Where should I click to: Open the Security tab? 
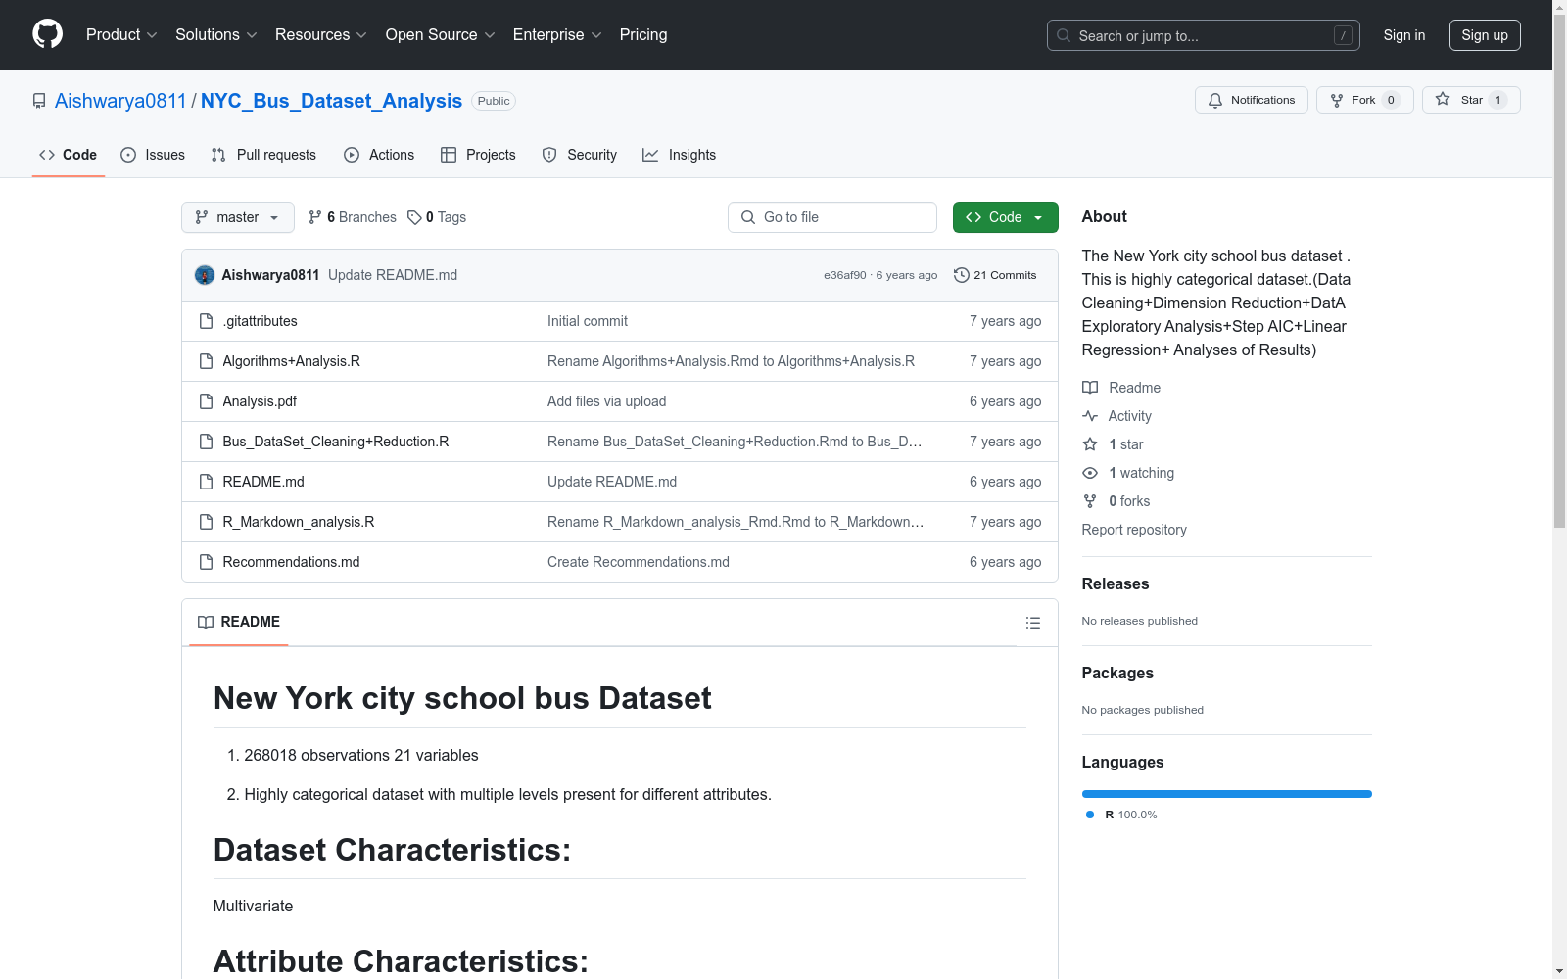click(x=580, y=155)
